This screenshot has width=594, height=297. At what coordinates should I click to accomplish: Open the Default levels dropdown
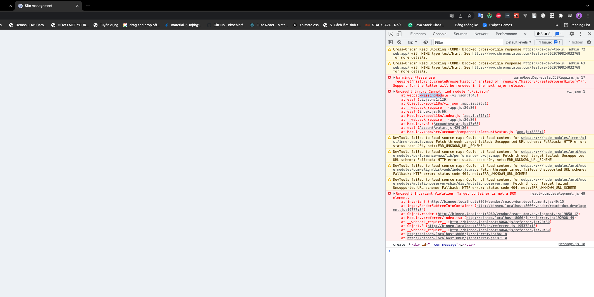point(518,42)
